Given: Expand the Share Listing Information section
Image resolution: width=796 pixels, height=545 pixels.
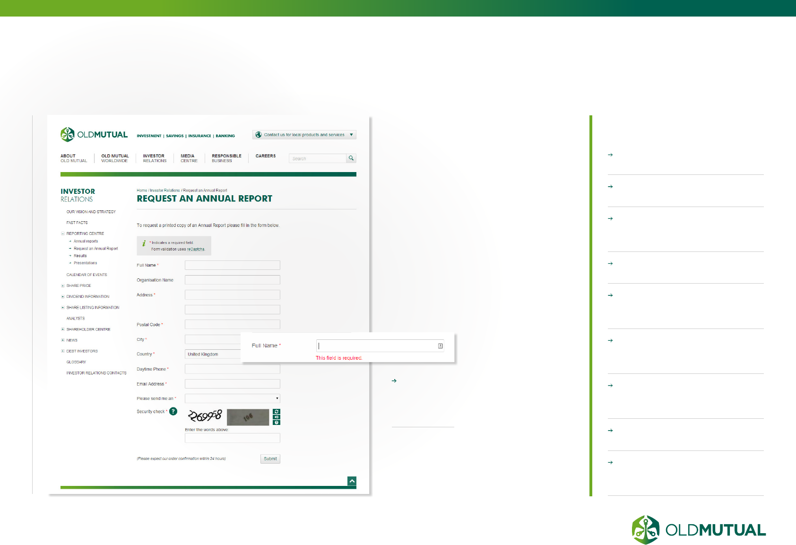Looking at the screenshot, I should (62, 307).
